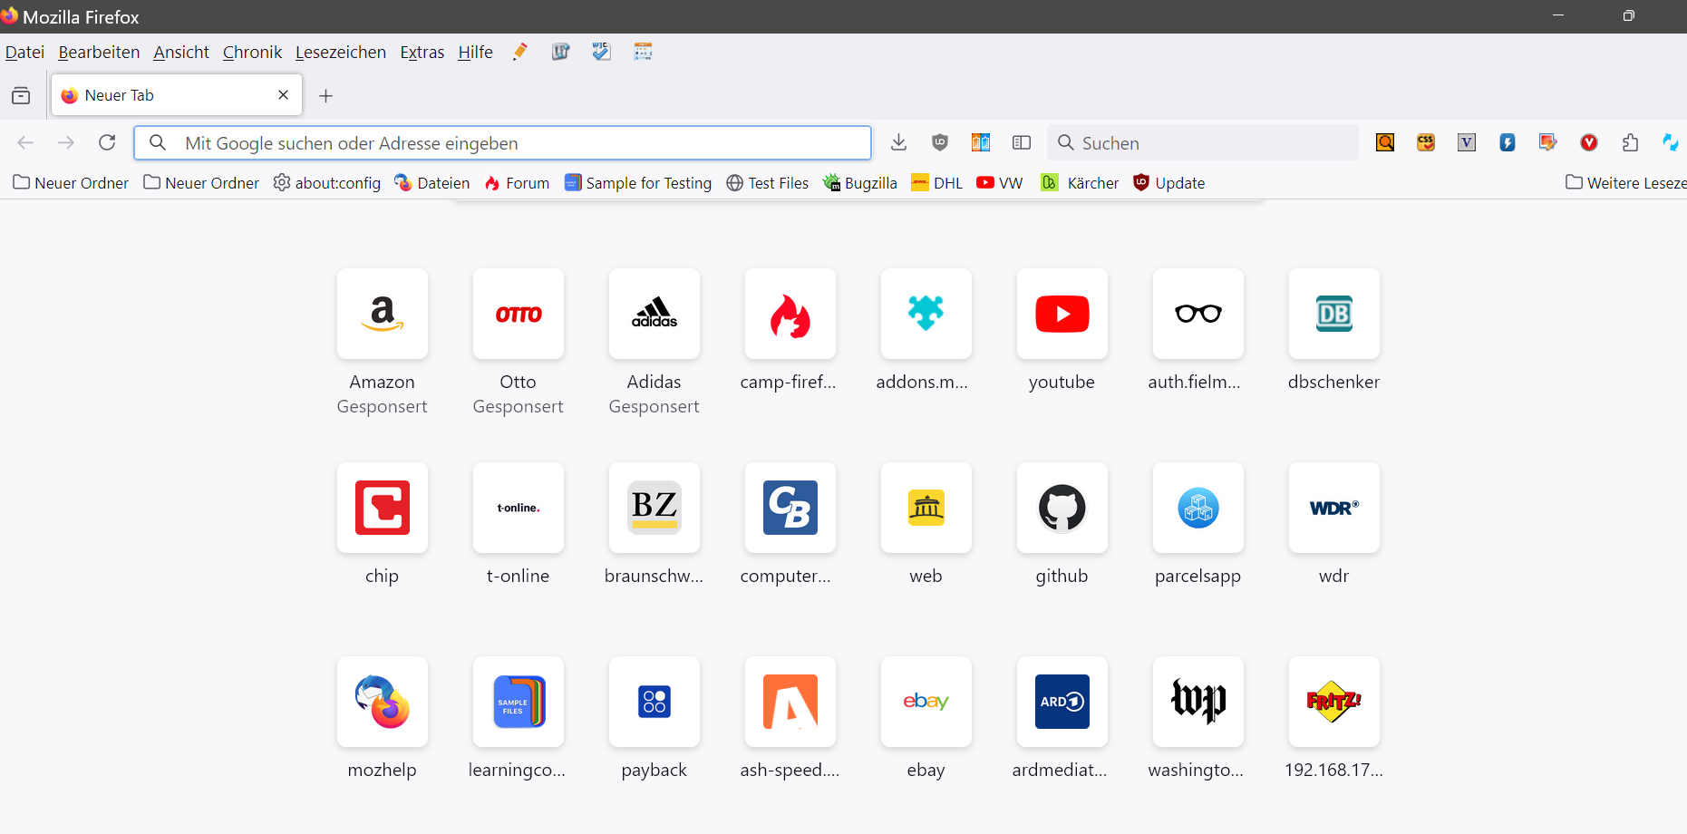The height and width of the screenshot is (834, 1687).
Task: Open the t-online shortcut tile
Action: 519,508
